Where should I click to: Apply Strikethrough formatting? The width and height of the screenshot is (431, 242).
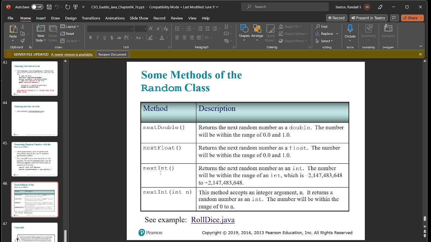(119, 38)
